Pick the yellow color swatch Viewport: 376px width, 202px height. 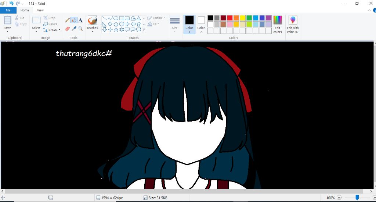243,18
